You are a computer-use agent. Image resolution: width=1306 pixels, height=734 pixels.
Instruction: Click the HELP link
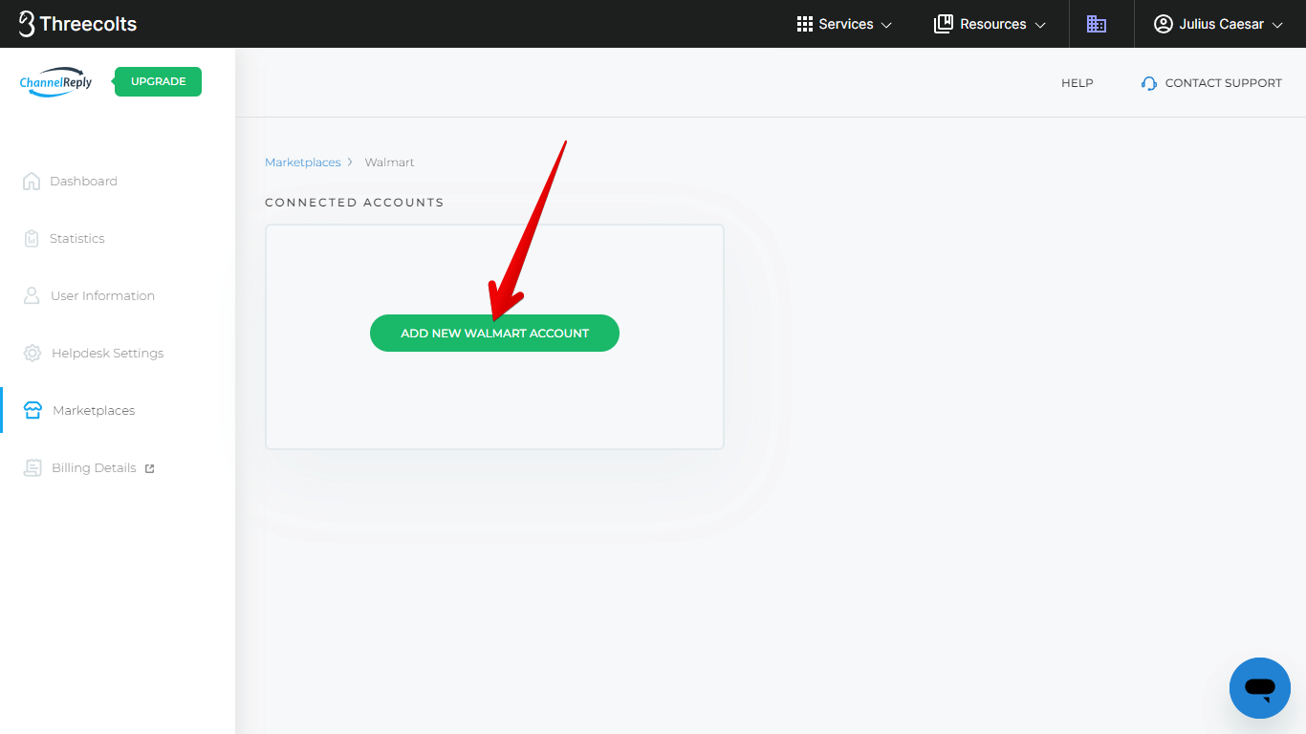tap(1077, 83)
